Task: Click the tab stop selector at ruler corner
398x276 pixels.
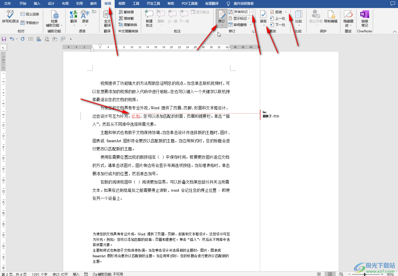Action: click(3, 47)
